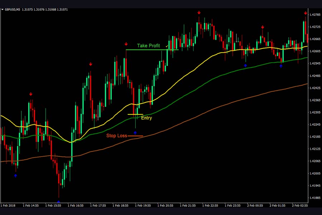Screen dimensions: 322x215
Task: Click the "1 Feb 21:55" time axis label
Action: point(188,206)
